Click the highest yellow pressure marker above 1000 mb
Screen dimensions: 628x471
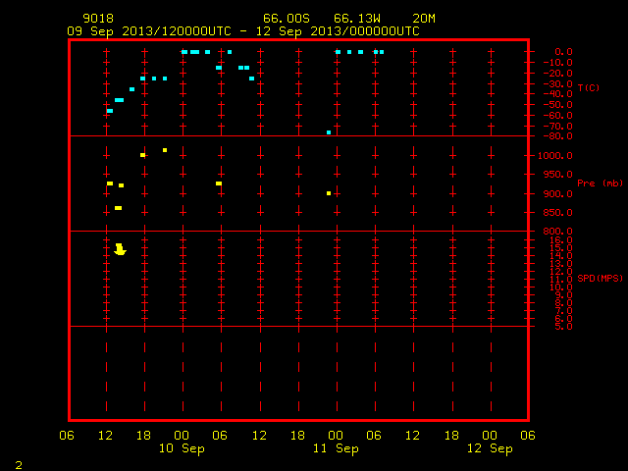[x=165, y=150]
